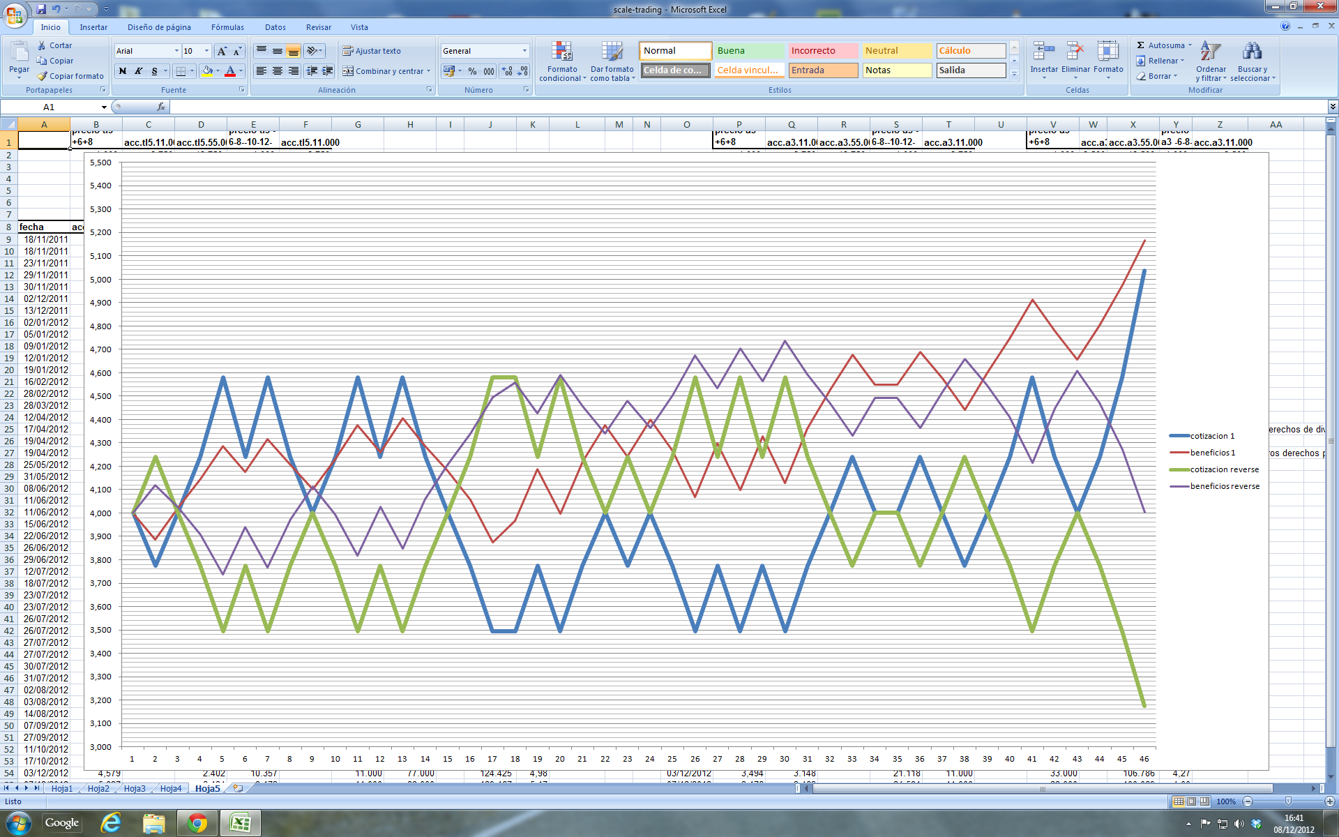Viewport: 1339px width, 837px height.
Task: Click the yellow fill color bucket
Action: pyautogui.click(x=207, y=71)
